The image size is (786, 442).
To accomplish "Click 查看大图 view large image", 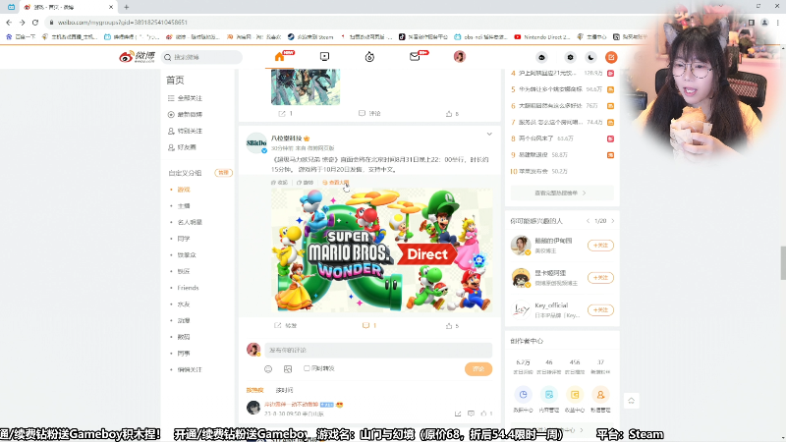I will (336, 183).
